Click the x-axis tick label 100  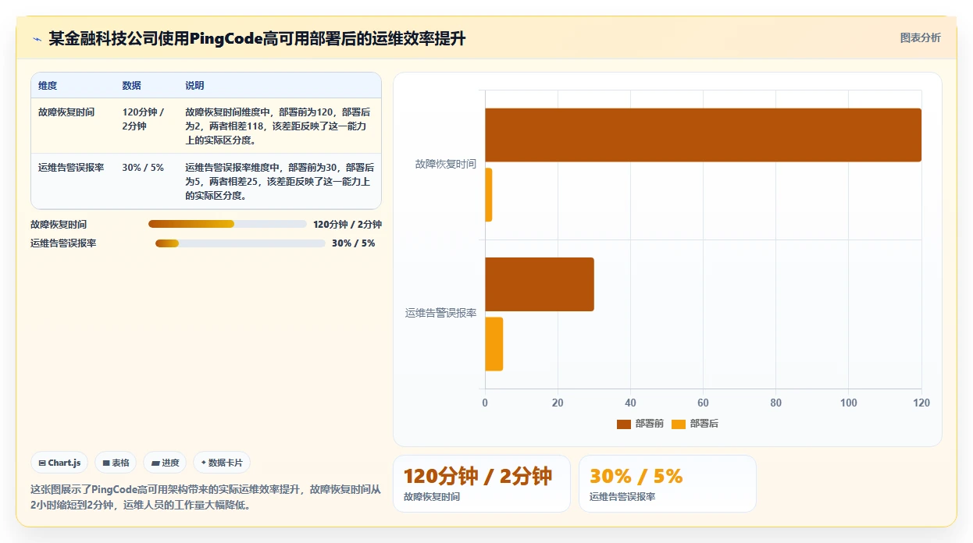coord(848,403)
